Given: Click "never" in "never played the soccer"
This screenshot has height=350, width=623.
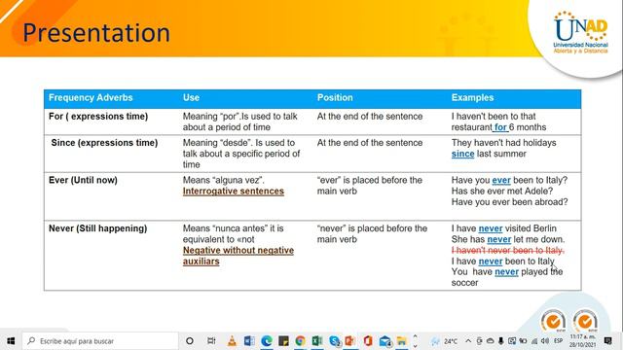Looking at the screenshot, I should coord(506,272).
